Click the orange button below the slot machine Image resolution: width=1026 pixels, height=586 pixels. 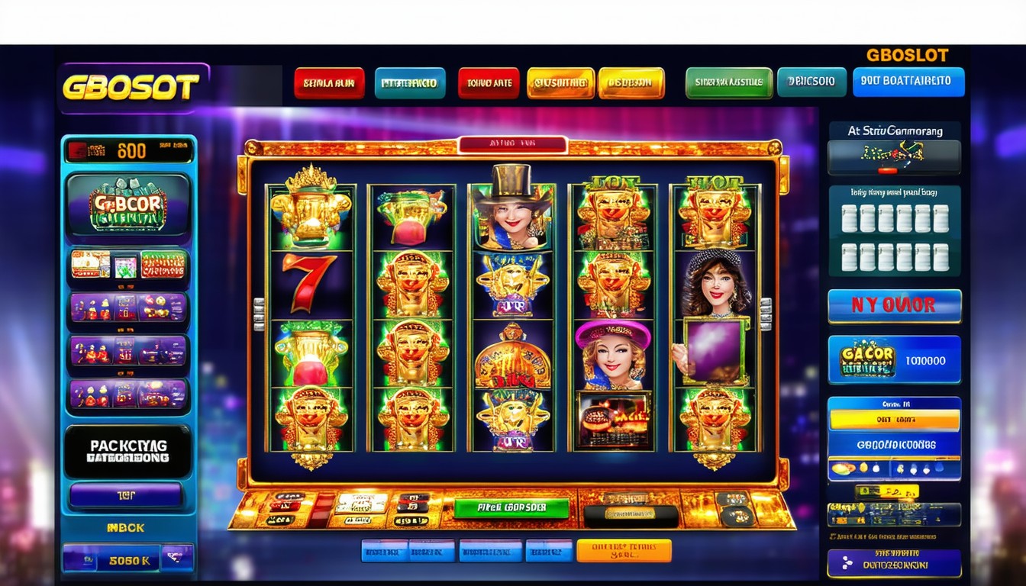[624, 550]
